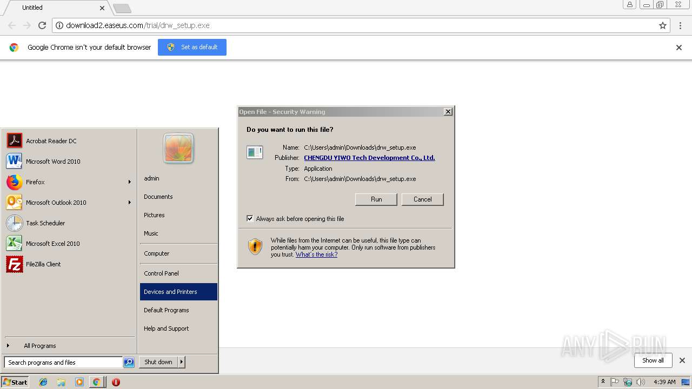Click the application file icon in dialog

click(255, 152)
